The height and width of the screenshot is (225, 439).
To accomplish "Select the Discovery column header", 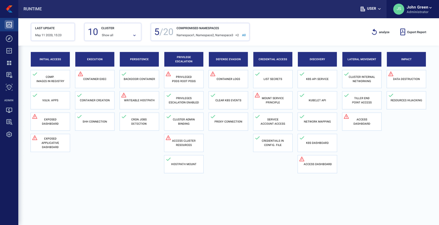I will pos(318,59).
